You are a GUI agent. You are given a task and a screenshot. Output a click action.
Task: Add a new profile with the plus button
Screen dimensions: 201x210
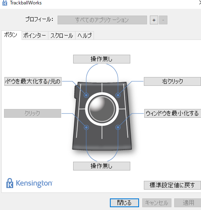154,20
